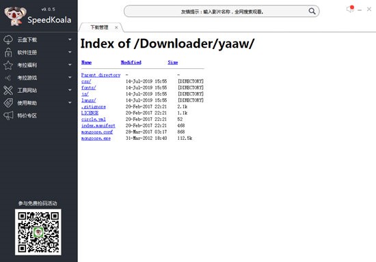Download the mongoose.exe file
376x262 pixels.
click(96, 139)
